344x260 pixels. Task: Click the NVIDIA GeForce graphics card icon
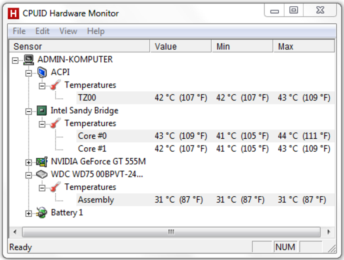click(42, 162)
